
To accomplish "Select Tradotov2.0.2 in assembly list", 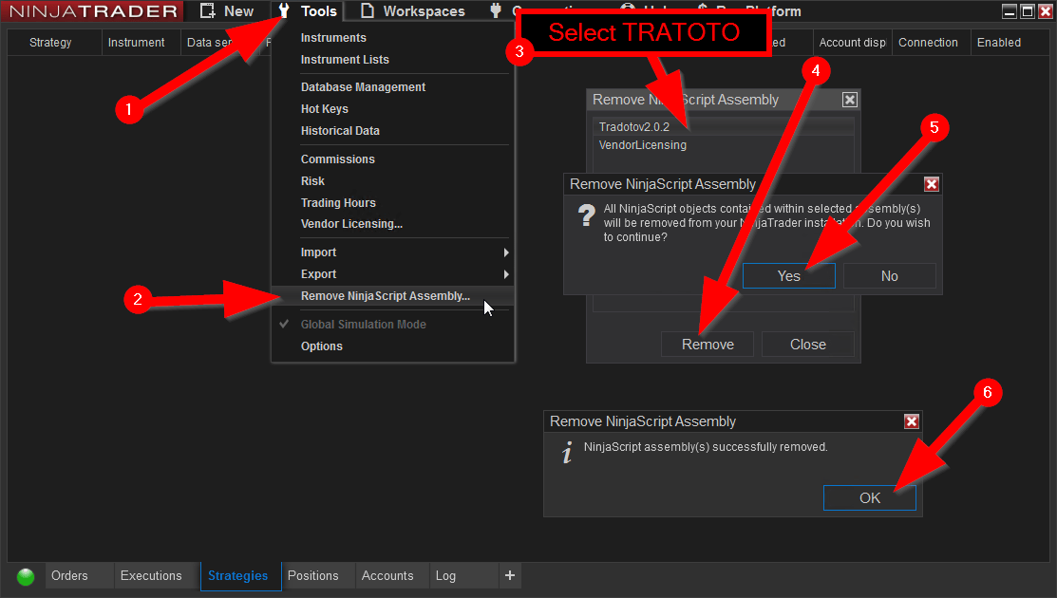I will pos(634,127).
